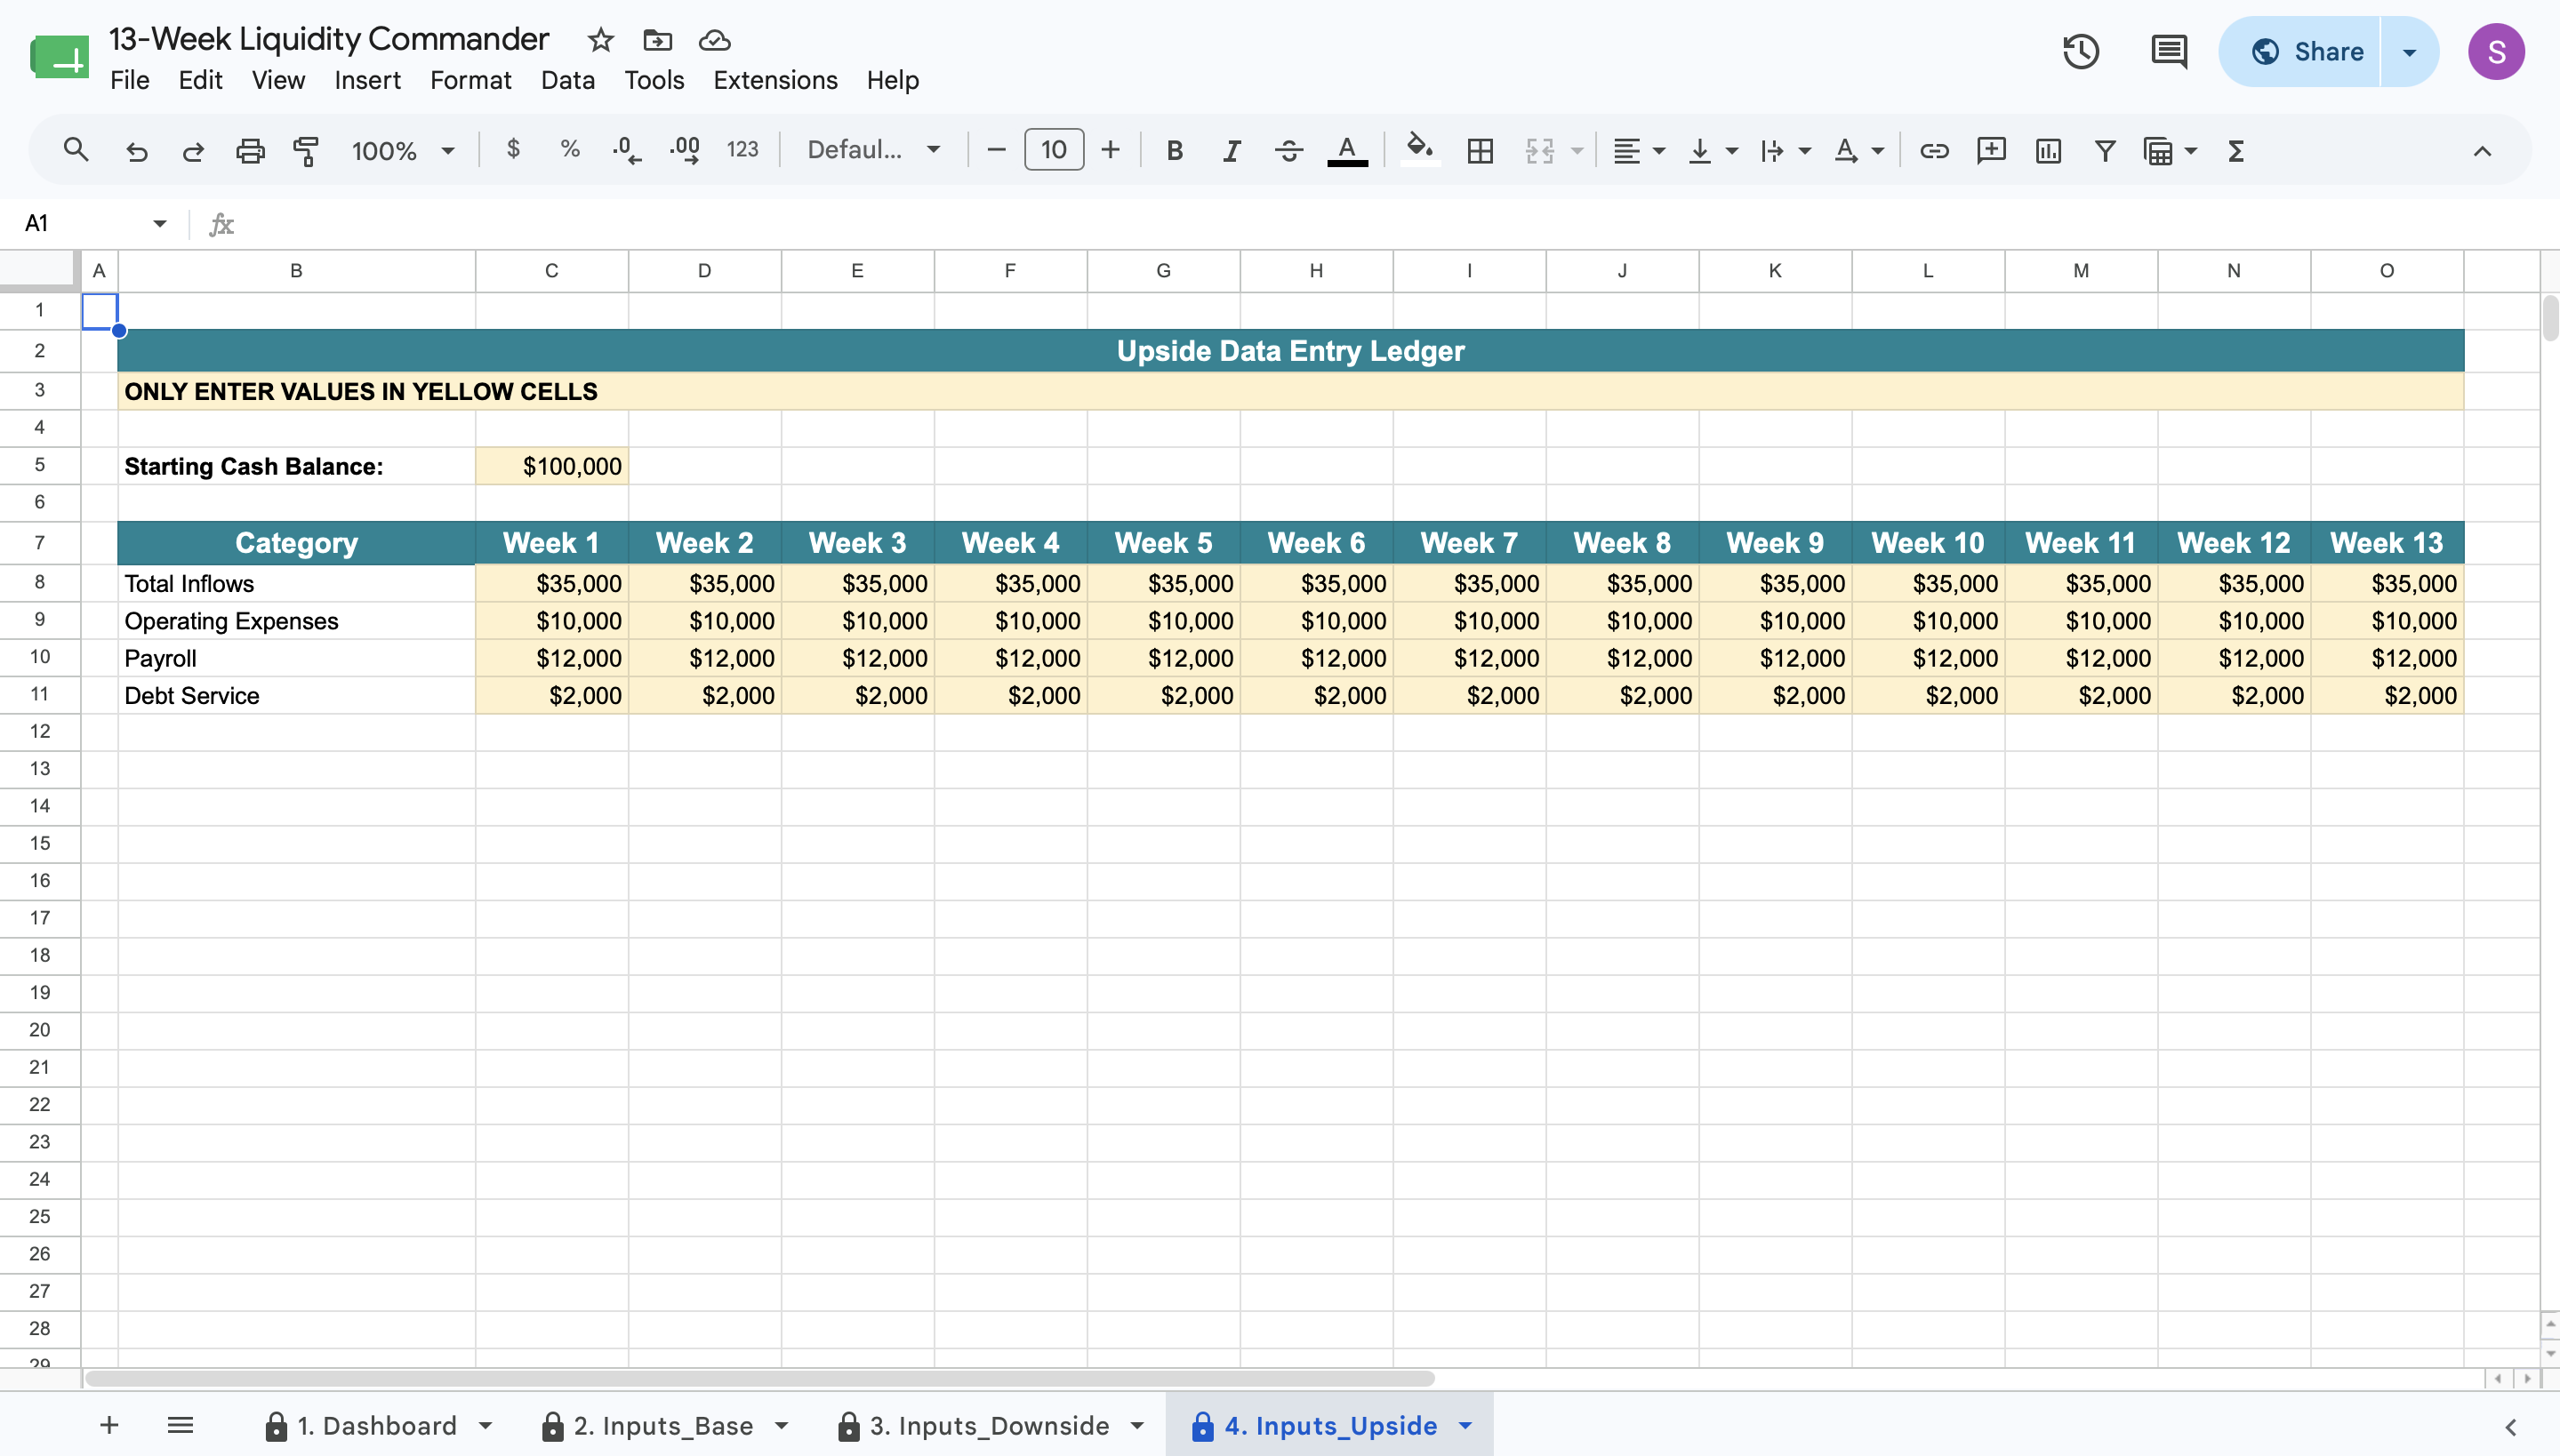Screen dimensions: 2560x1456
Task: Toggle Italic formatting
Action: point(1232,150)
